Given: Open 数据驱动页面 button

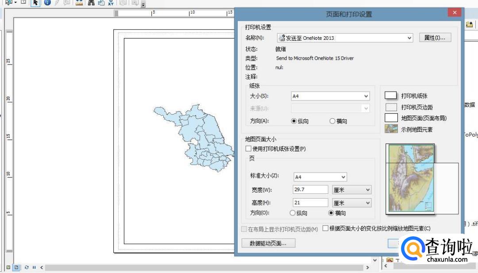Looking at the screenshot, I should pos(268,243).
